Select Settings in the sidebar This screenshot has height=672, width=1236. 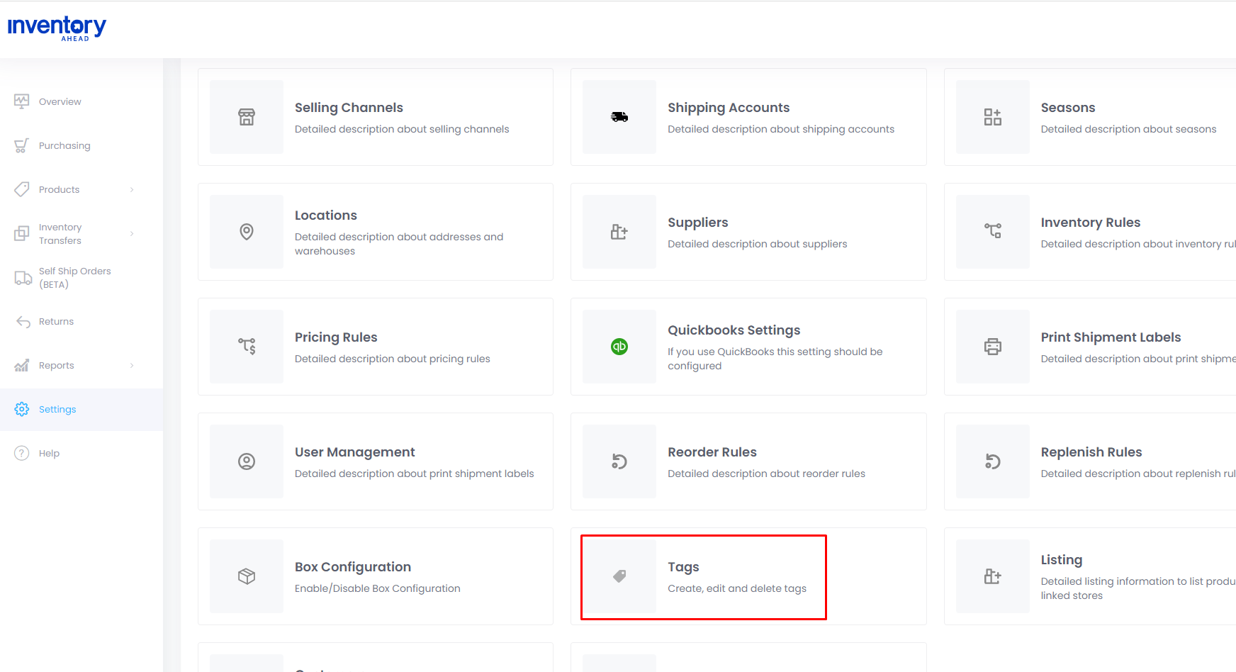[x=57, y=409]
